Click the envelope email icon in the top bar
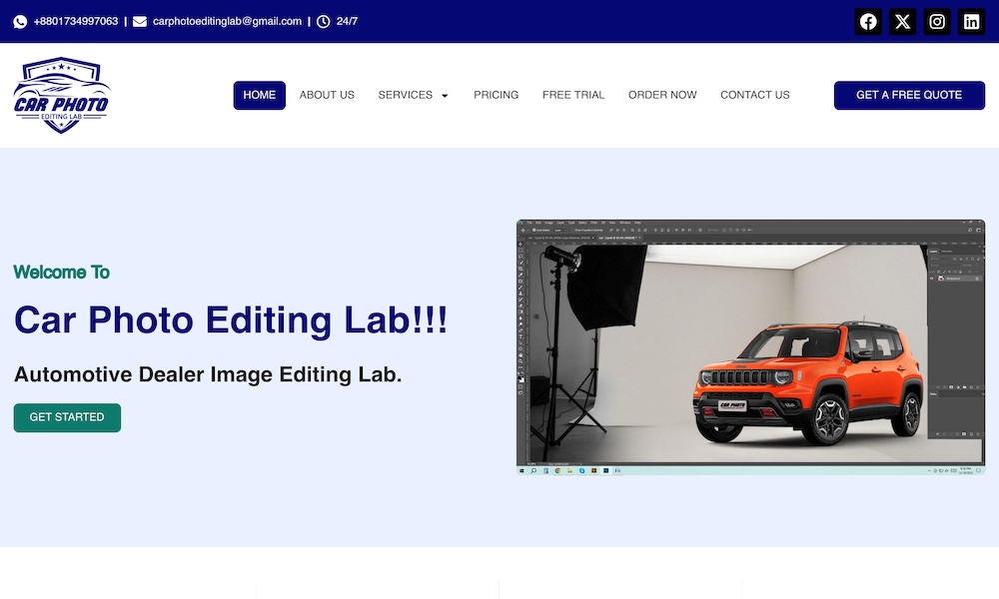 tap(139, 21)
